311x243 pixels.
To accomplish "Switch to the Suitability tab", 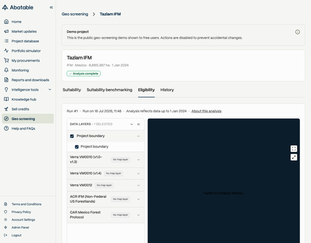I will pos(72,89).
